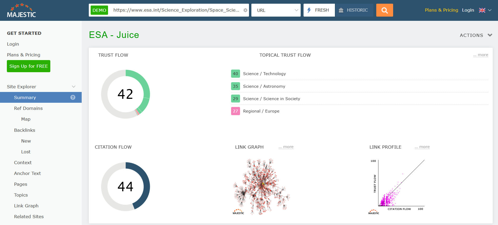The height and width of the screenshot is (225, 498).
Task: Select the FRESH index toggle
Action: click(319, 10)
